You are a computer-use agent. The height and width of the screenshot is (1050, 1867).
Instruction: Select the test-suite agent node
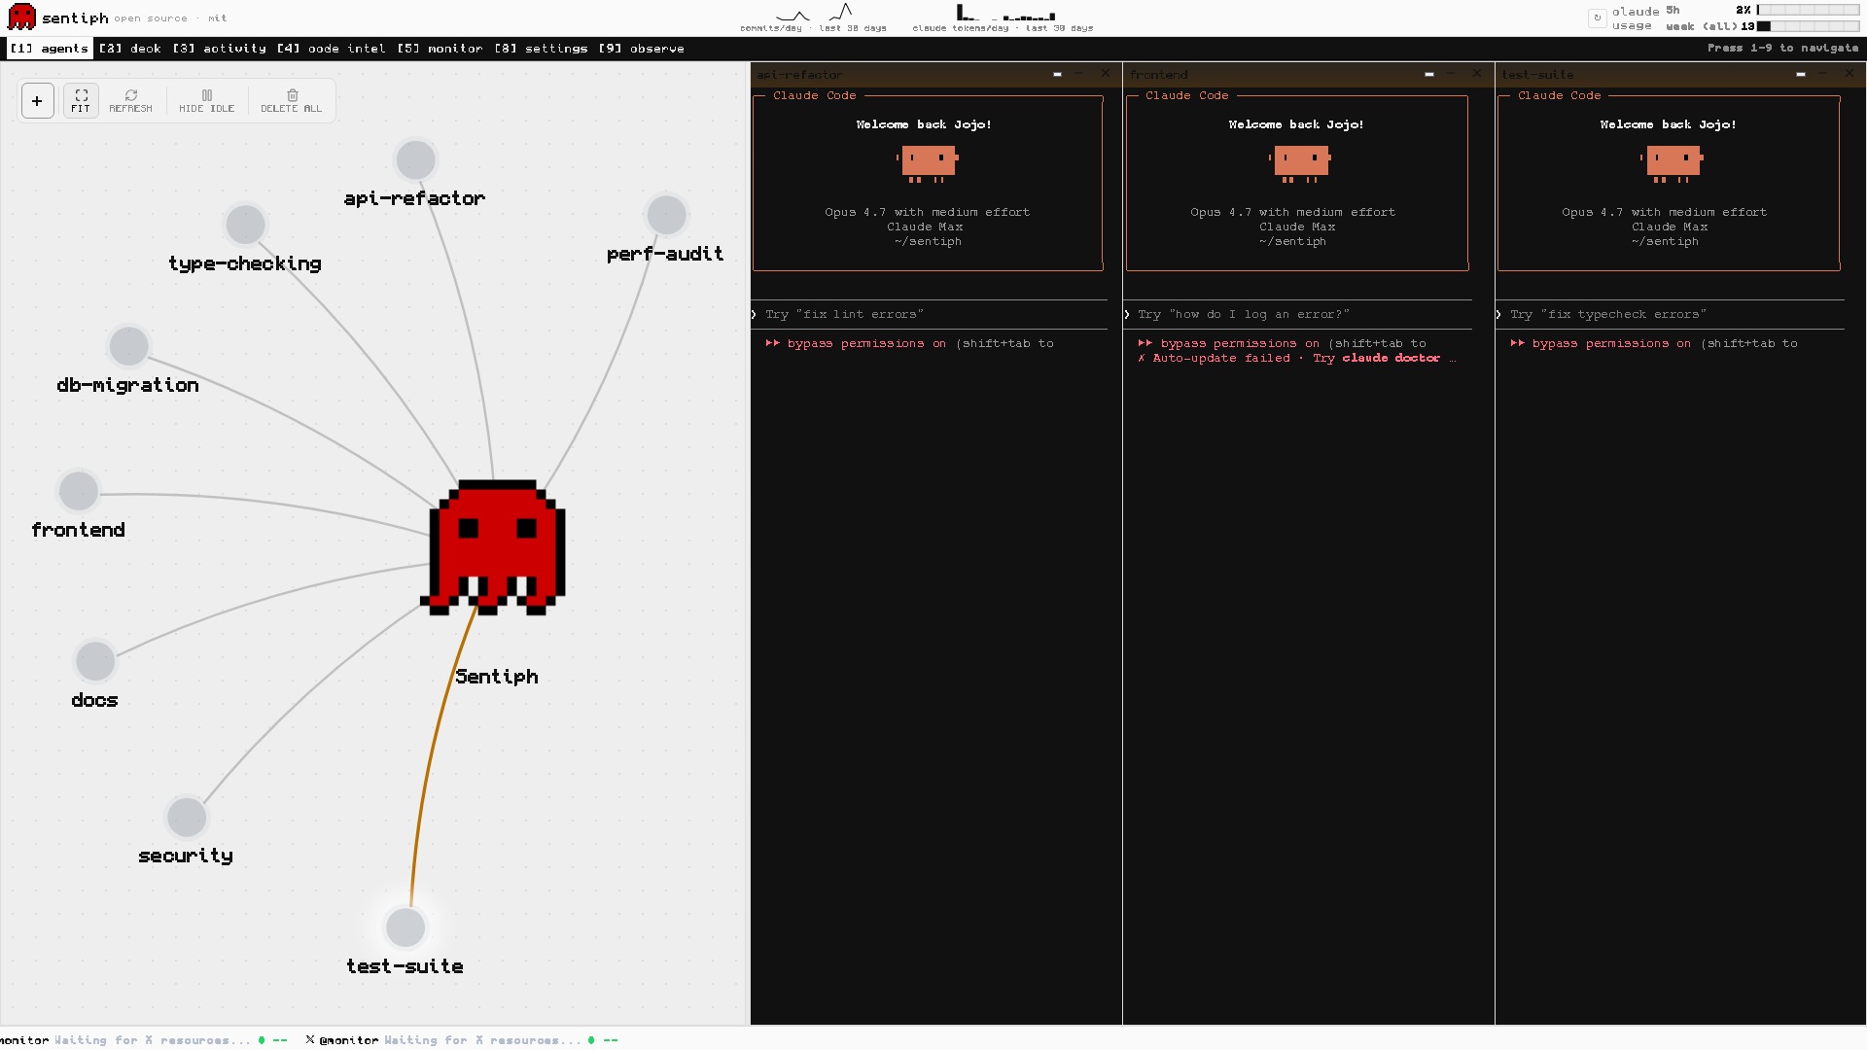[405, 927]
